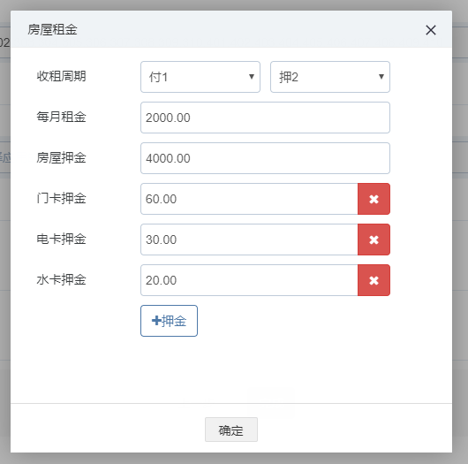Open the 付1 payment cycle dropdown
The height and width of the screenshot is (464, 468).
point(200,77)
